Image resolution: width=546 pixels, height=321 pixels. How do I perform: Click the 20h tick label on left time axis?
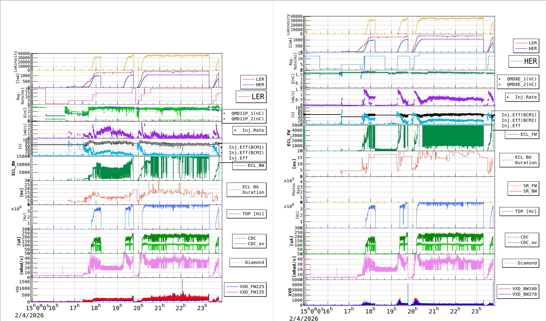click(x=138, y=308)
